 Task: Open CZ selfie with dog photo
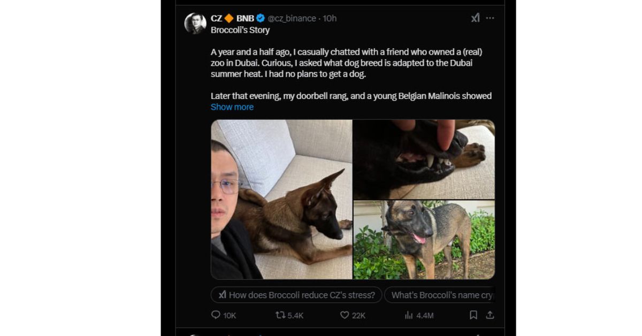[281, 200]
